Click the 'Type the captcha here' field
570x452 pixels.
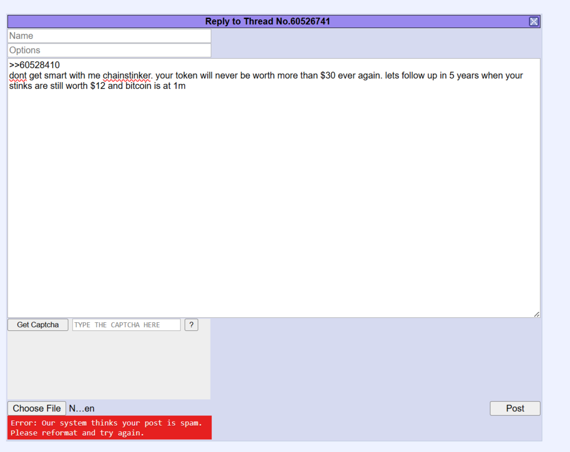pyautogui.click(x=126, y=325)
